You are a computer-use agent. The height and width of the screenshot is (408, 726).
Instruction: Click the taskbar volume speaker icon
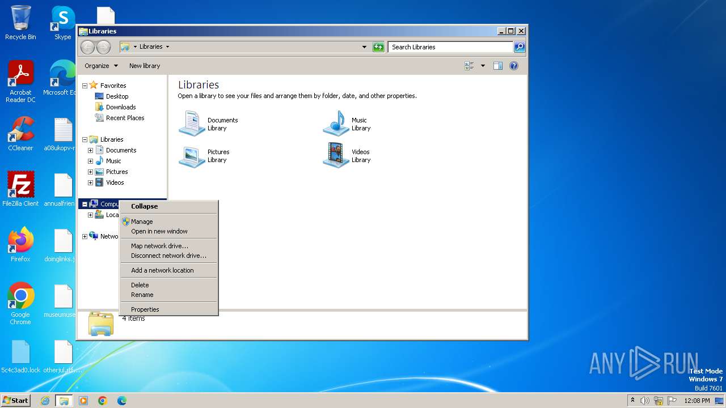click(645, 401)
